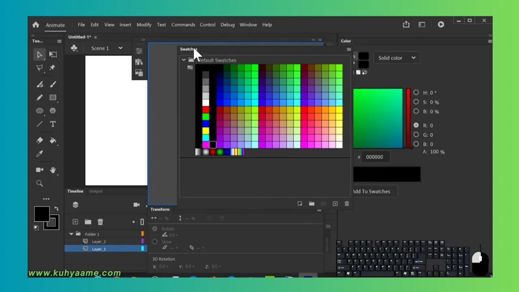Open the File menu
The width and height of the screenshot is (519, 292).
[81, 25]
